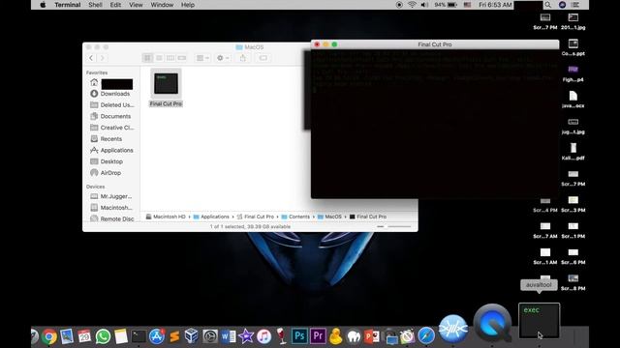Open QuickTime Player from the Dock

492,323
